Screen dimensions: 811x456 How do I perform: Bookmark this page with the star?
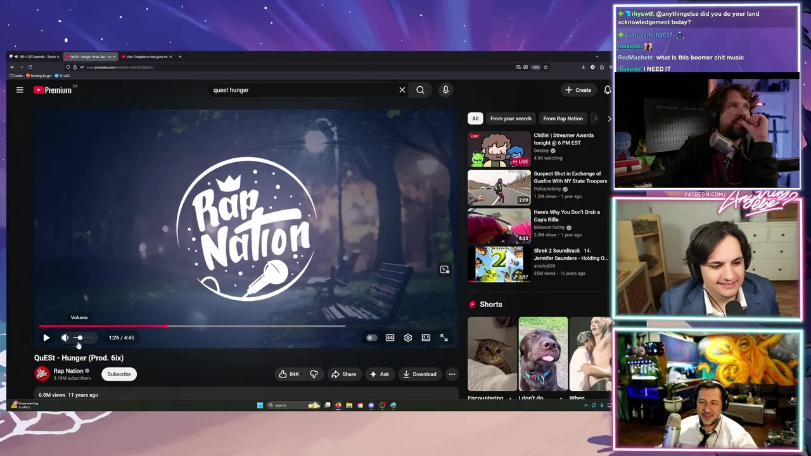point(546,67)
